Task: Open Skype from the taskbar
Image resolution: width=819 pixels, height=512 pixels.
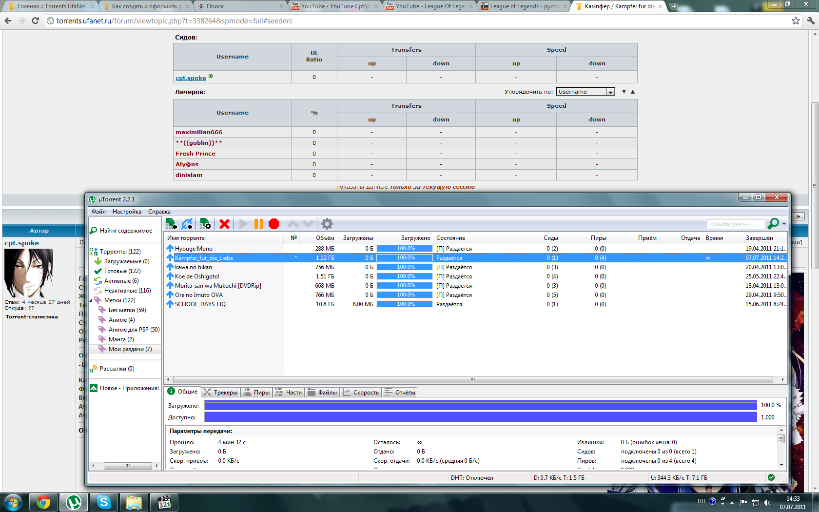Action: coord(104,502)
